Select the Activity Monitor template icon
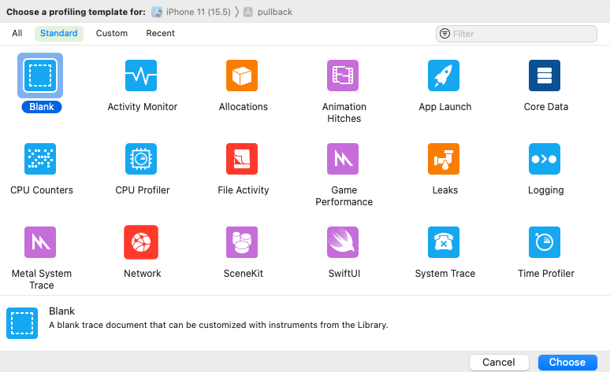 (141, 76)
